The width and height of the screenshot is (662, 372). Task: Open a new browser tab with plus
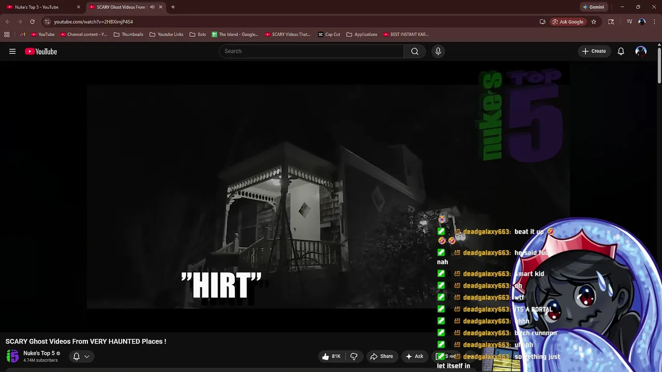pyautogui.click(x=173, y=7)
